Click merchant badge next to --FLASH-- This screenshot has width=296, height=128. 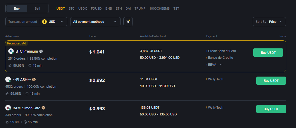click(34, 79)
